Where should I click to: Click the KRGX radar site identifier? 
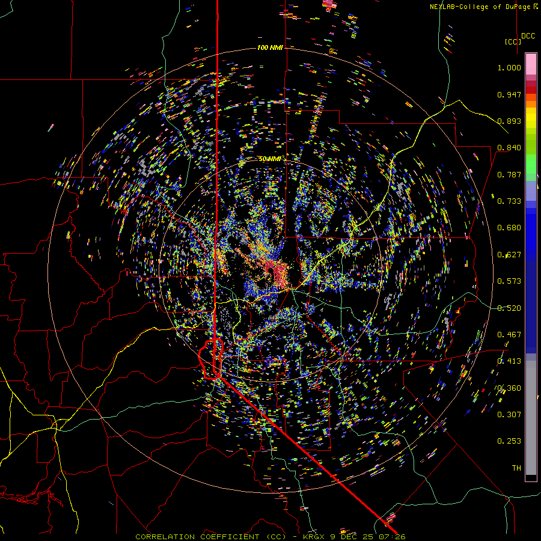(314, 537)
